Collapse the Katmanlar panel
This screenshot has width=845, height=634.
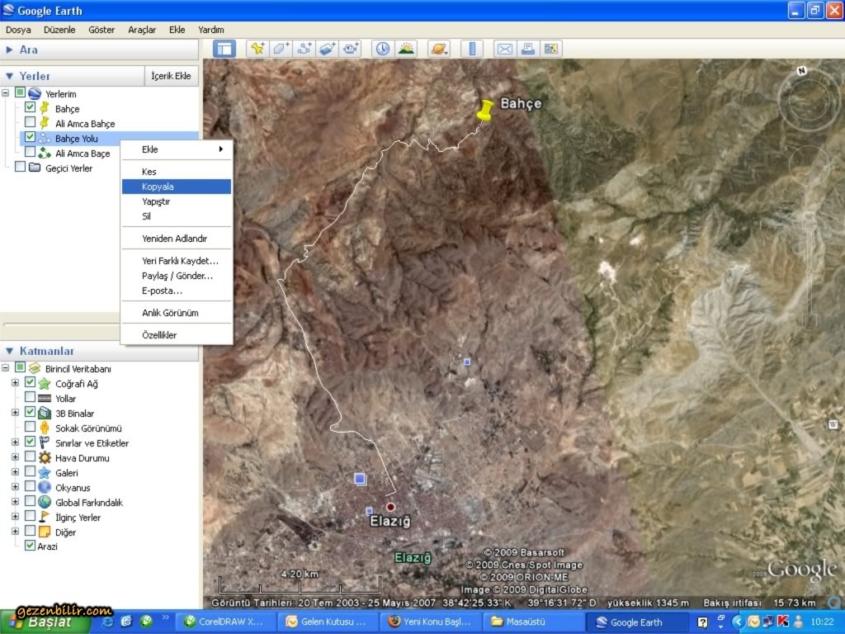pyautogui.click(x=10, y=352)
